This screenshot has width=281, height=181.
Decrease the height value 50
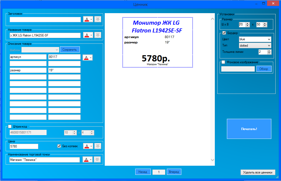pos(265,26)
